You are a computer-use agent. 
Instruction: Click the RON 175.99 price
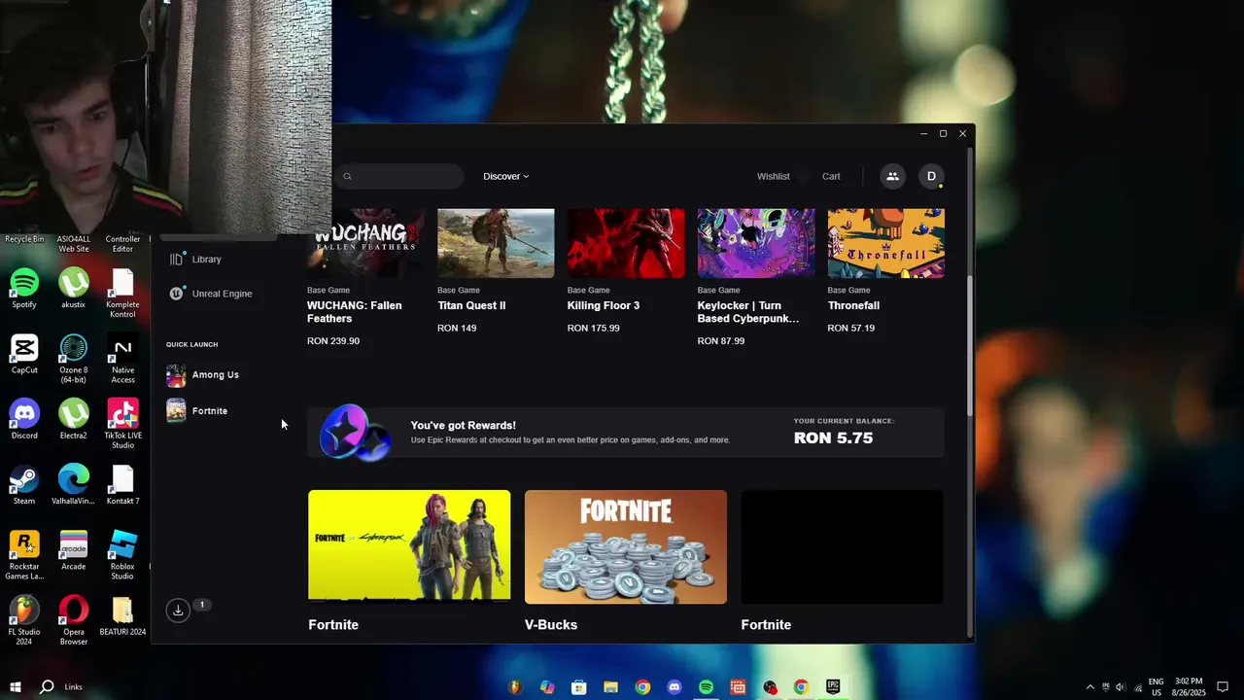(x=594, y=329)
